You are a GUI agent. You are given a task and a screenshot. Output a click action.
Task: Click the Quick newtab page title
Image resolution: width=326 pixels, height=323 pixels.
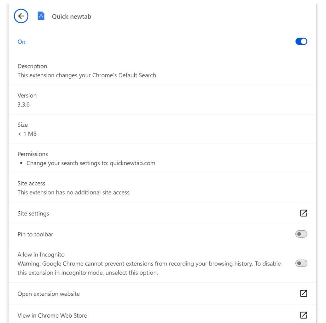72,17
